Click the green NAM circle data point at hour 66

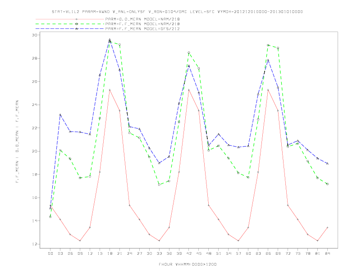point(268,45)
